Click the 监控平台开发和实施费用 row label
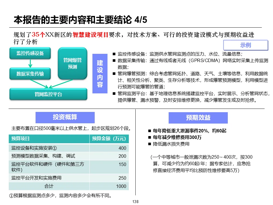 (x=36, y=178)
